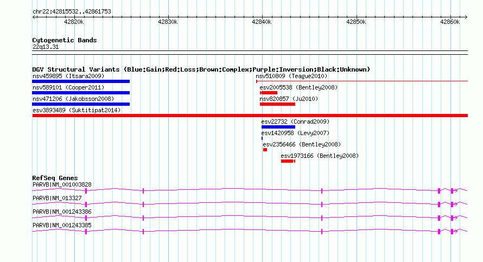This screenshot has height=262, width=483.
Task: Click the Cytogenetic Bands track title
Action: tap(65, 40)
